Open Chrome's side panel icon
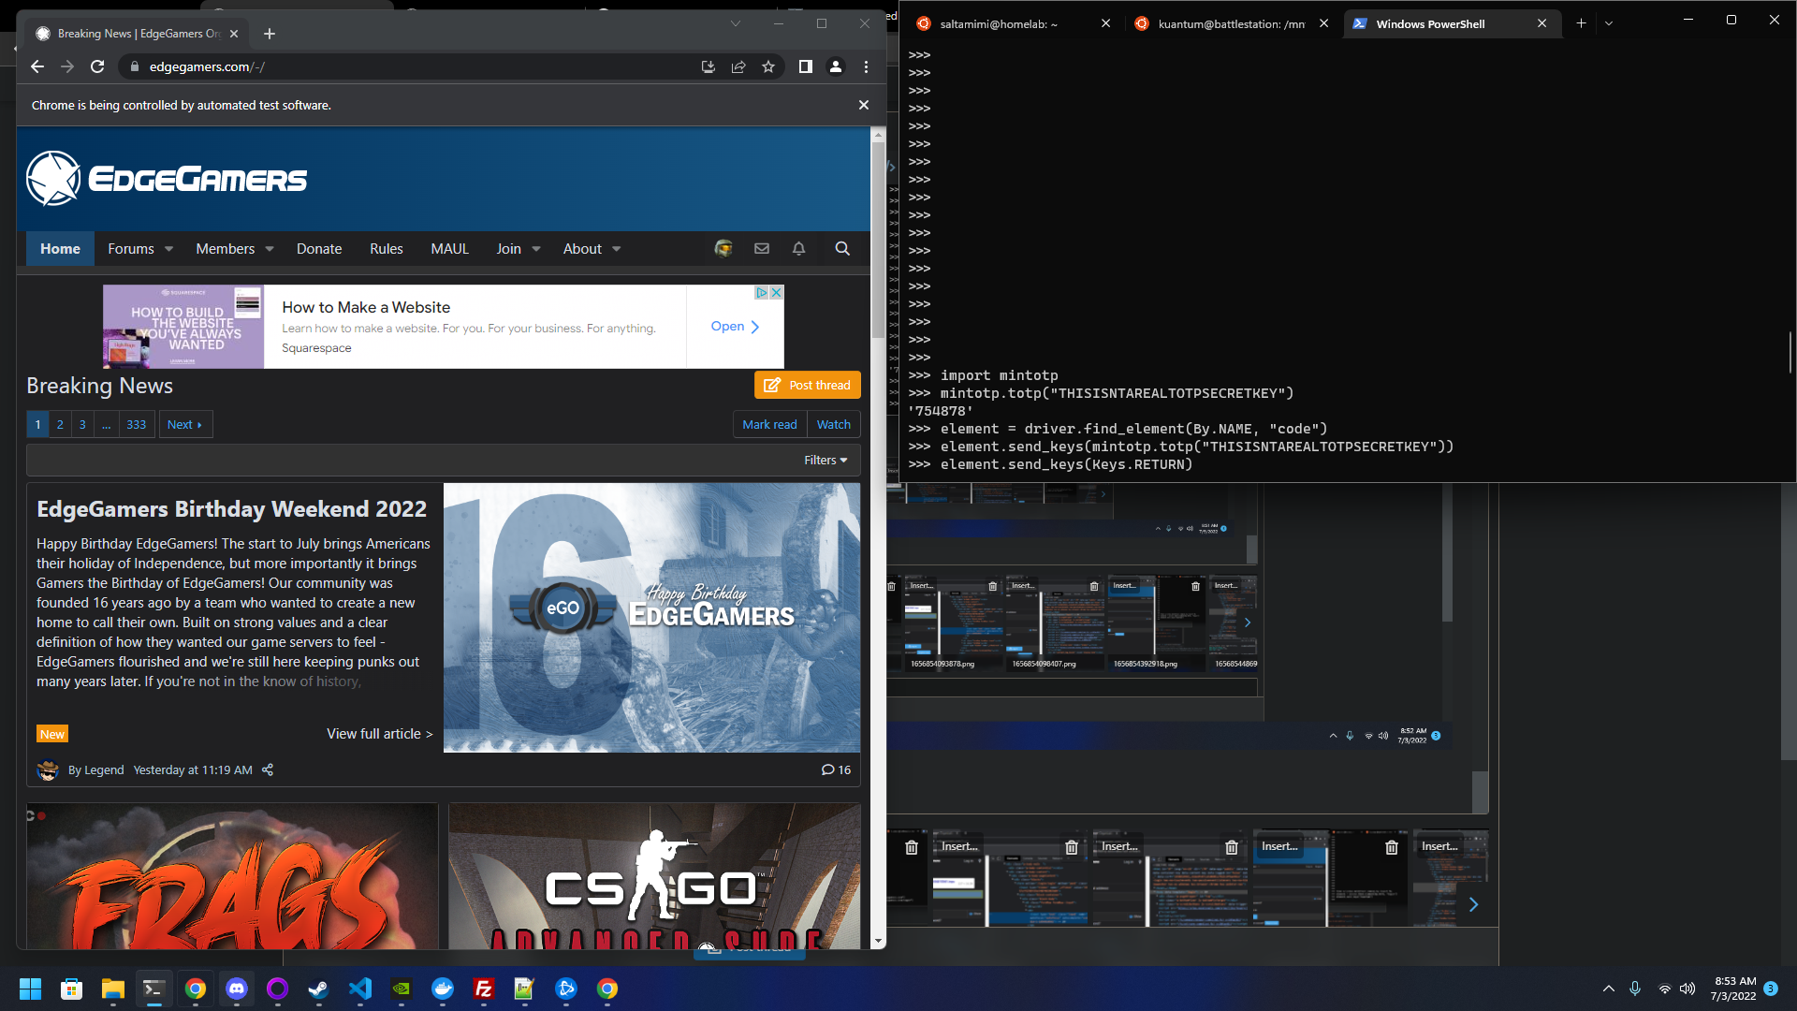 tap(805, 66)
